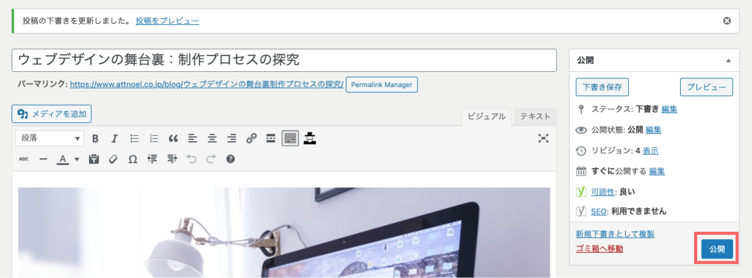Viewport: 752px width, 278px height.
Task: Insert a bulleted list
Action: [134, 139]
